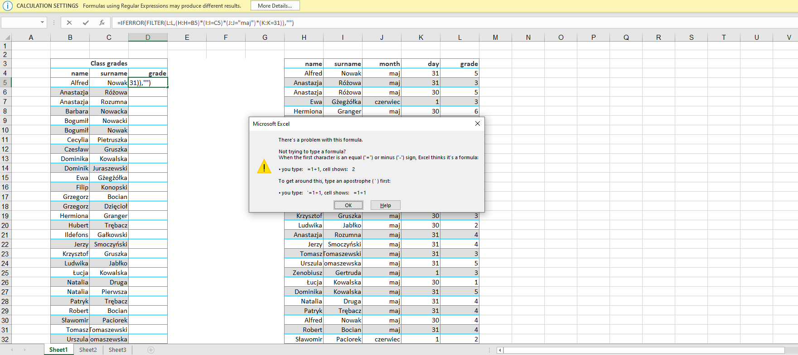Viewport: 798px width, 355px height.
Task: Select the row 1 header
Action: [5, 45]
